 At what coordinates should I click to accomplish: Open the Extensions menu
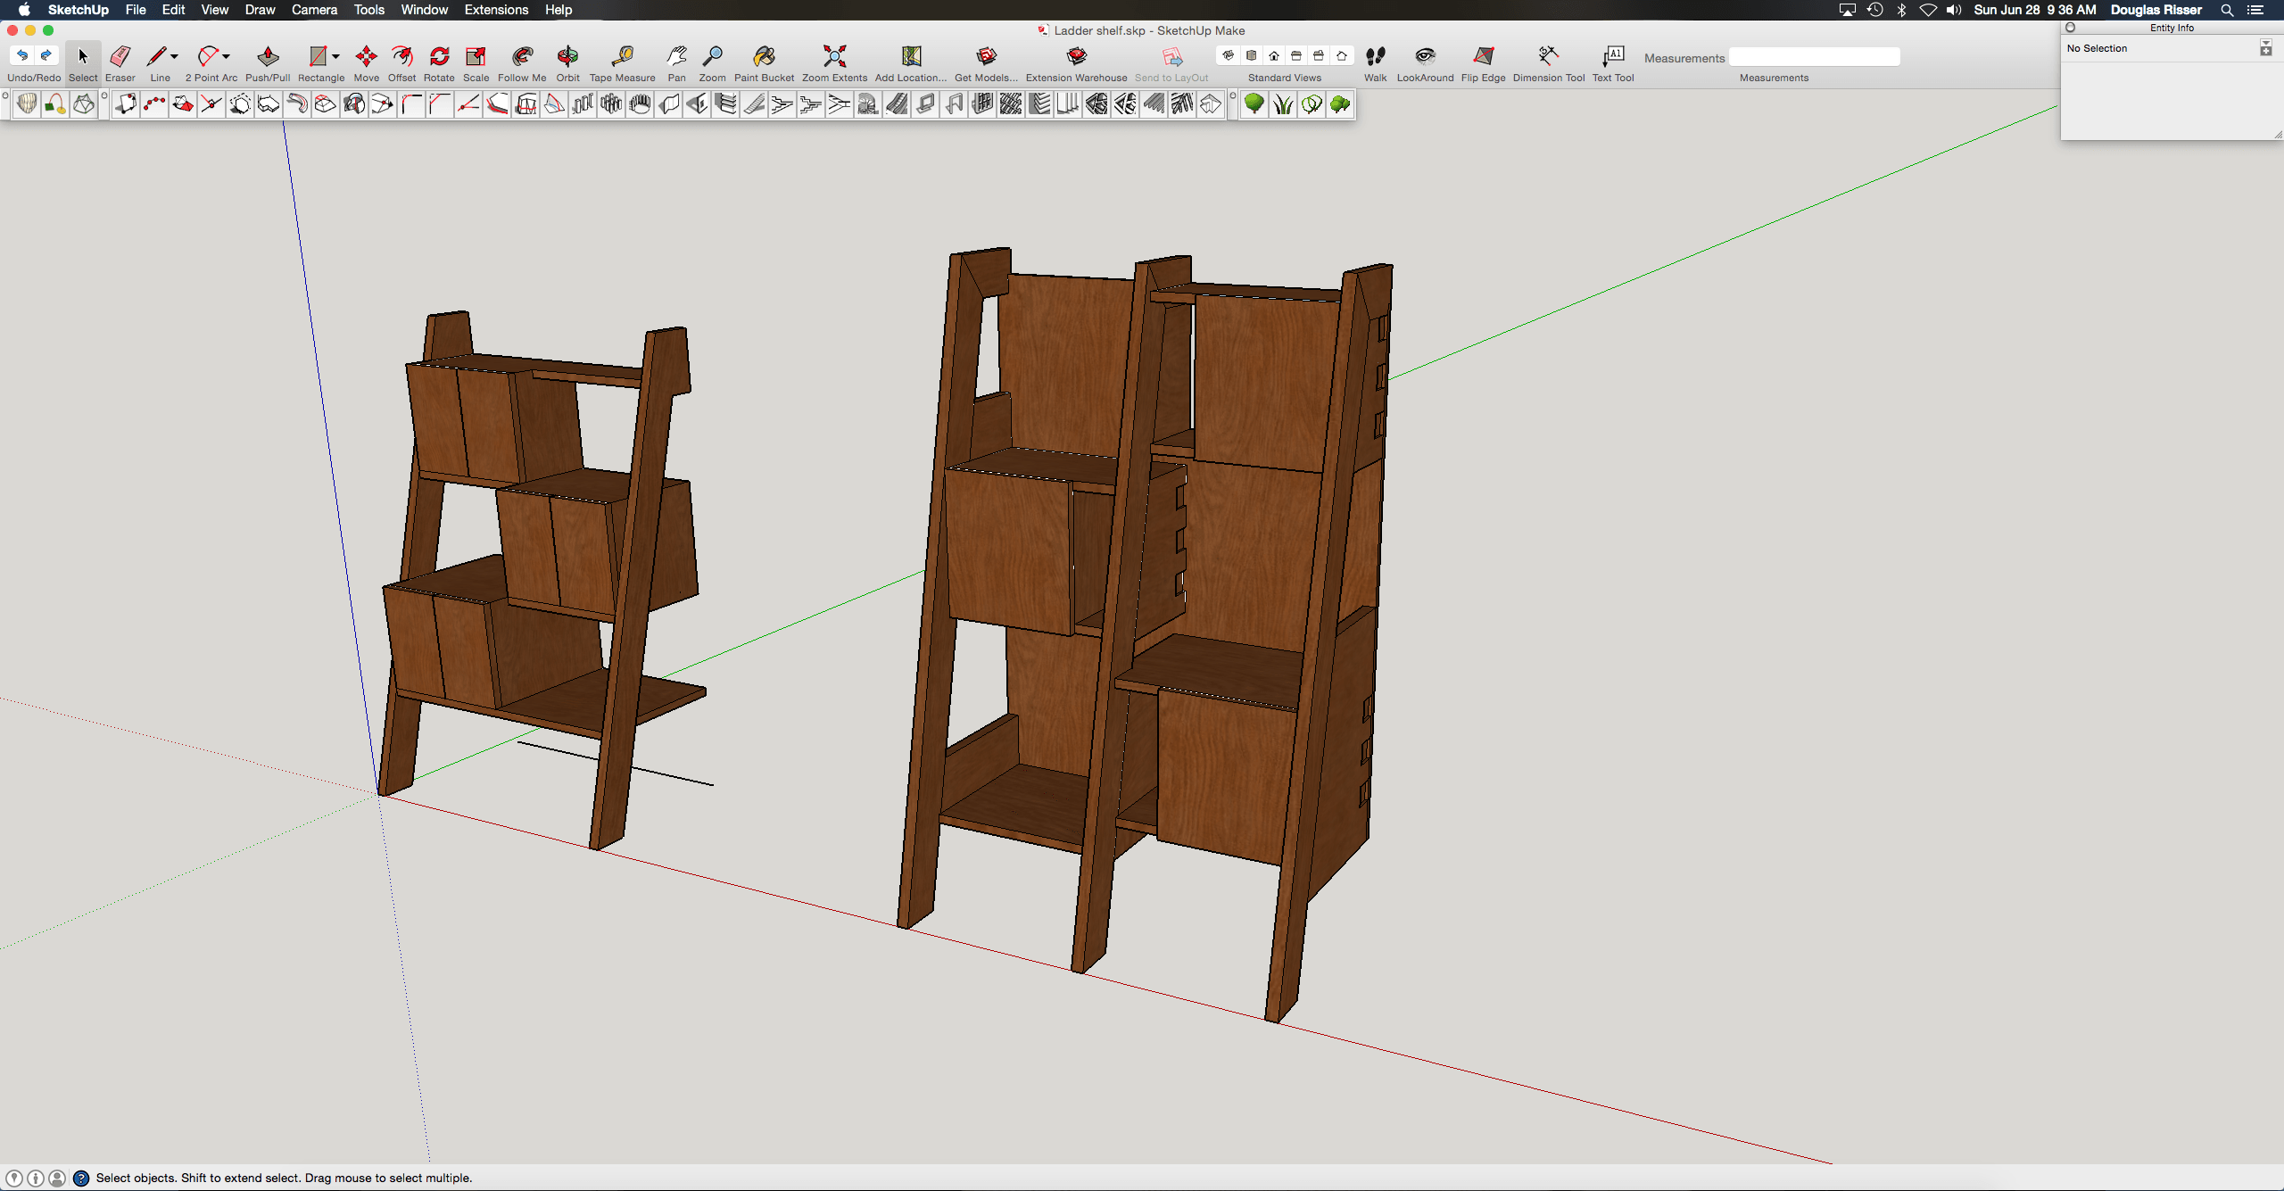point(496,10)
